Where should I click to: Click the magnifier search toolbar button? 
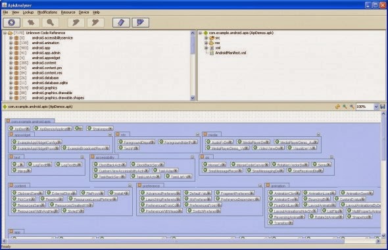51,22
